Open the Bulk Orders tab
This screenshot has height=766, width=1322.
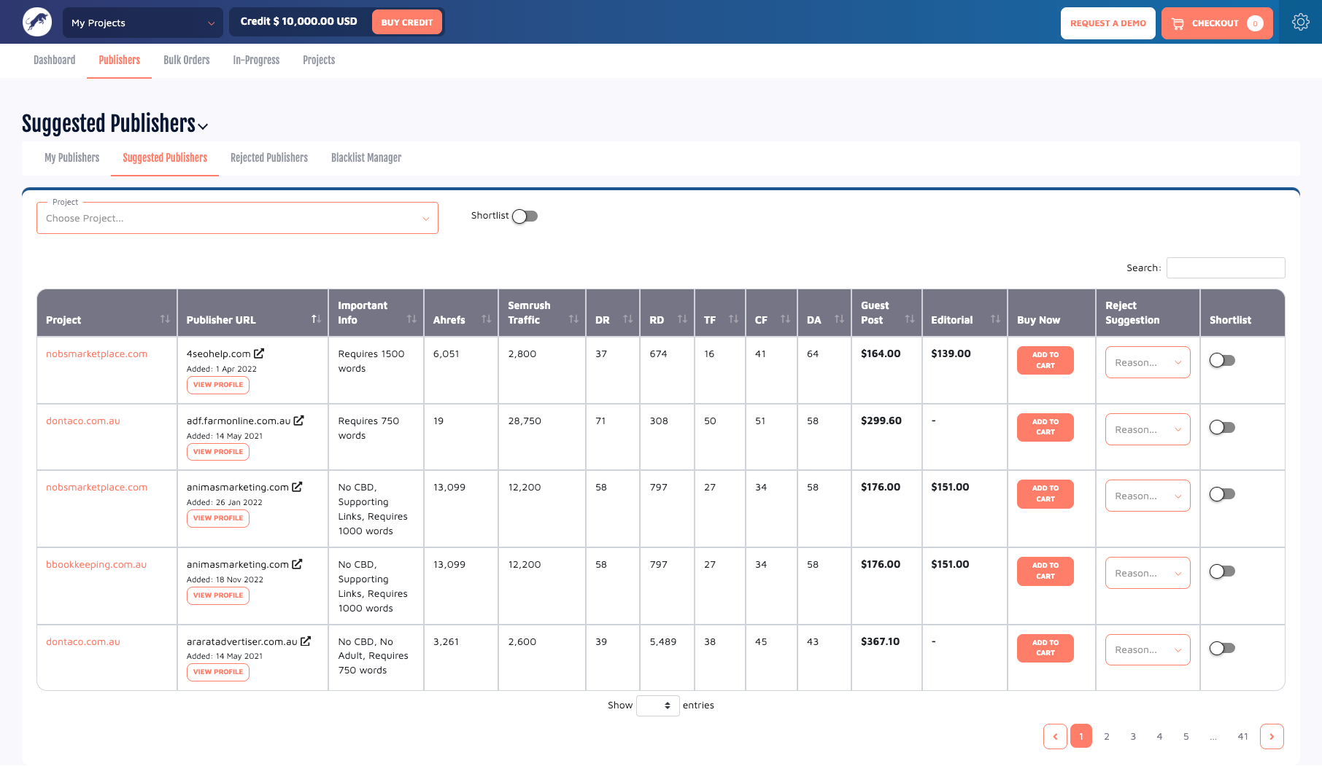tap(186, 60)
